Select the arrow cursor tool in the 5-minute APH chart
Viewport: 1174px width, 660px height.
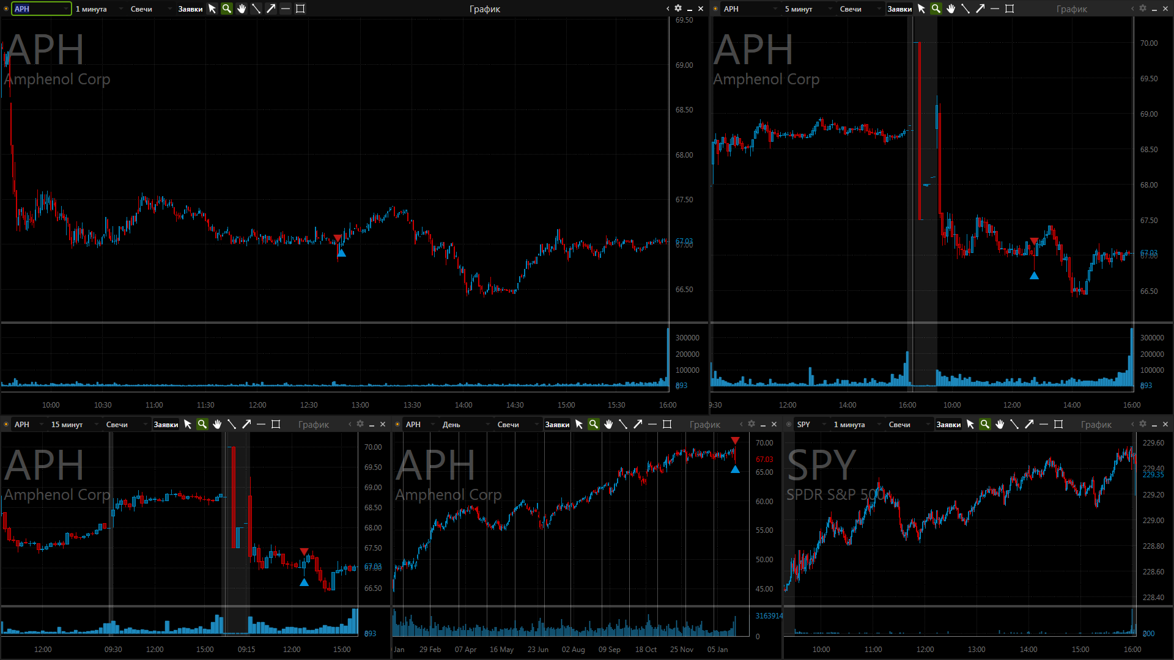click(x=921, y=9)
